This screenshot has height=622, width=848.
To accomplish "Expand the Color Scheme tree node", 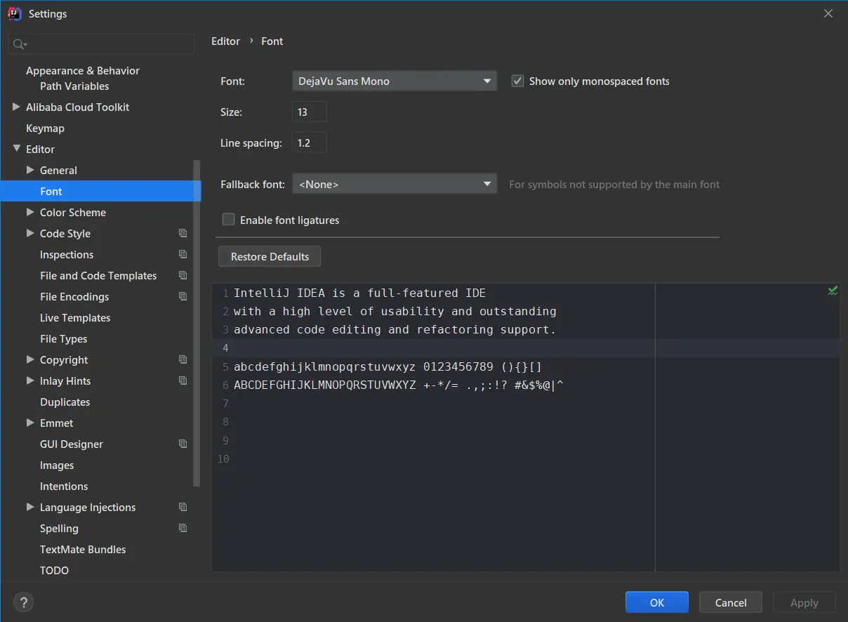I will point(30,212).
